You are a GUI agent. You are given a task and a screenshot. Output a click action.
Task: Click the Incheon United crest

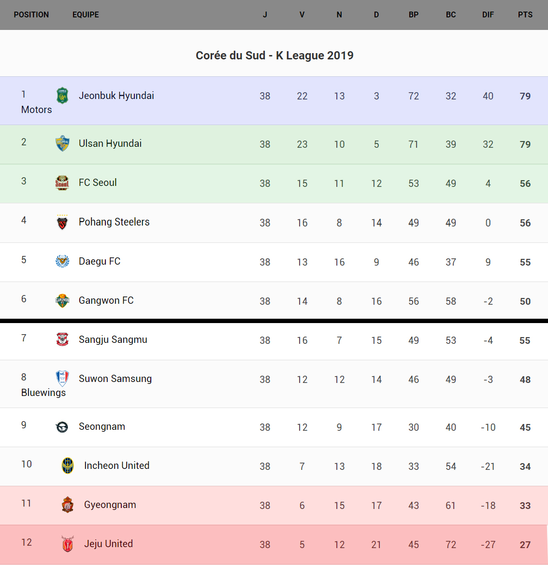point(68,466)
